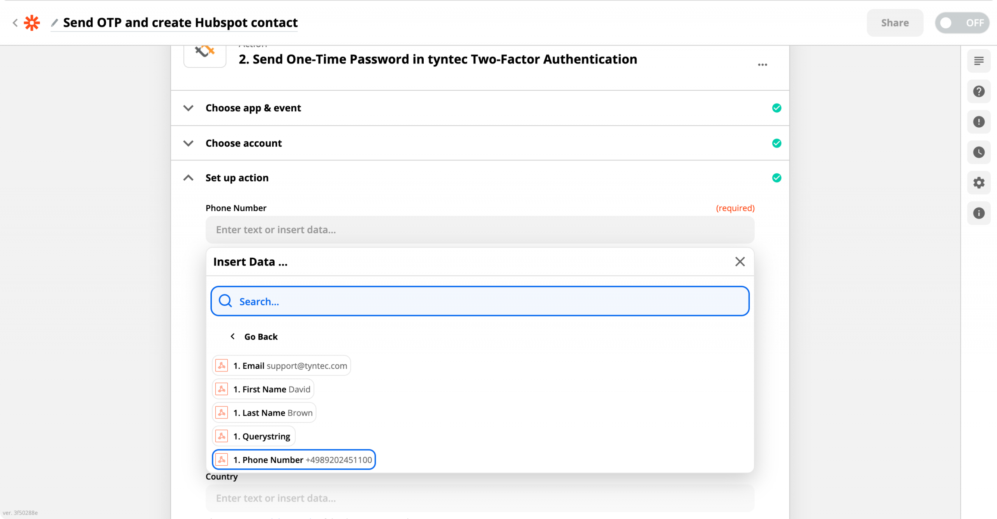The height and width of the screenshot is (519, 997).
Task: Click the HubSpot icon on the Querystring pill
Action: click(222, 436)
